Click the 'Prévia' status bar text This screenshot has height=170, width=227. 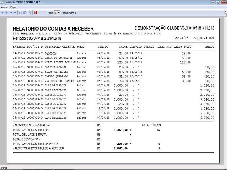pyautogui.click(x=4, y=168)
